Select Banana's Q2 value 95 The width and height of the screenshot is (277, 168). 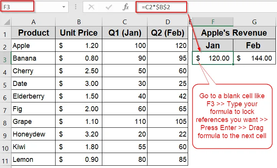coord(168,58)
